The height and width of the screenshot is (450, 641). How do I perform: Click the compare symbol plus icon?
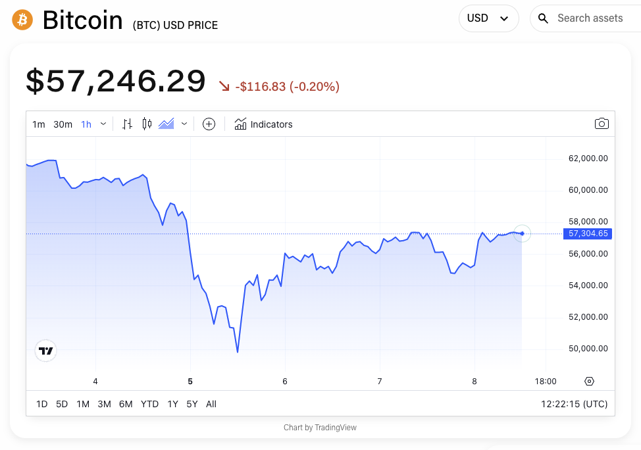pos(209,124)
